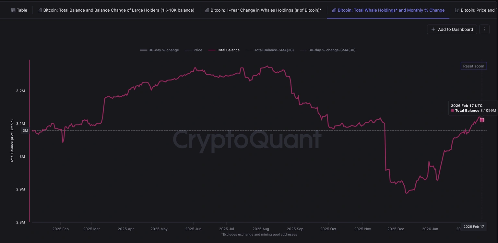Click the Total Balance (# of Bitcoin) axis title
Screen dimensions: 498x243
tap(12, 141)
